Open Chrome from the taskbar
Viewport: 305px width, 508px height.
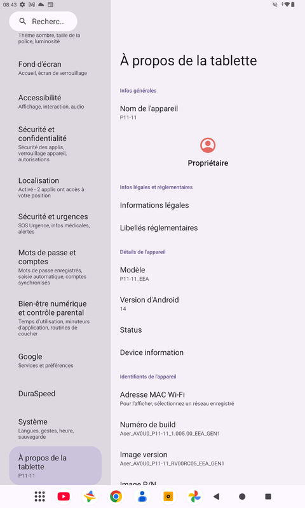click(116, 497)
